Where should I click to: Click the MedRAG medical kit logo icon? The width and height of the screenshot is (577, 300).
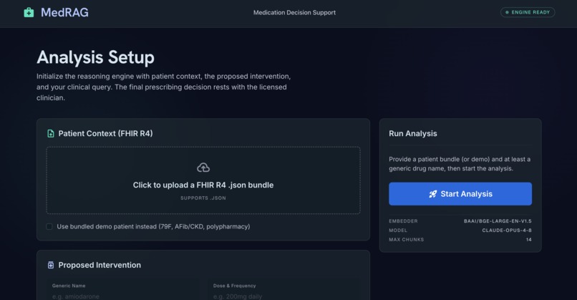pos(29,12)
